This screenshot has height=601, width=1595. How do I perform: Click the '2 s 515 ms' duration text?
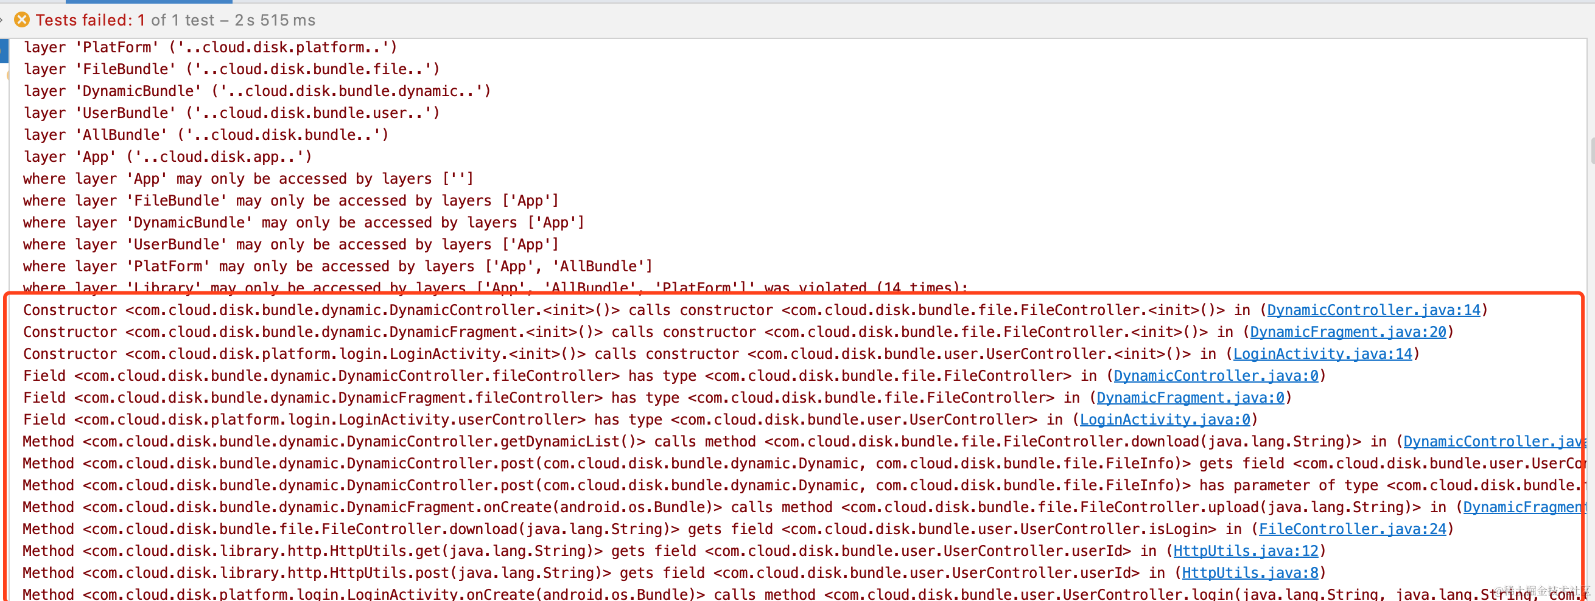(x=275, y=20)
